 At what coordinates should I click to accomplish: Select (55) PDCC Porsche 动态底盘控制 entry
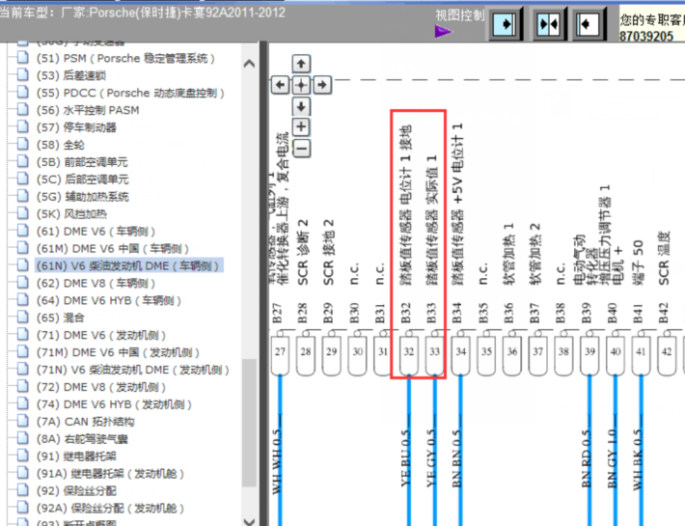pos(129,94)
